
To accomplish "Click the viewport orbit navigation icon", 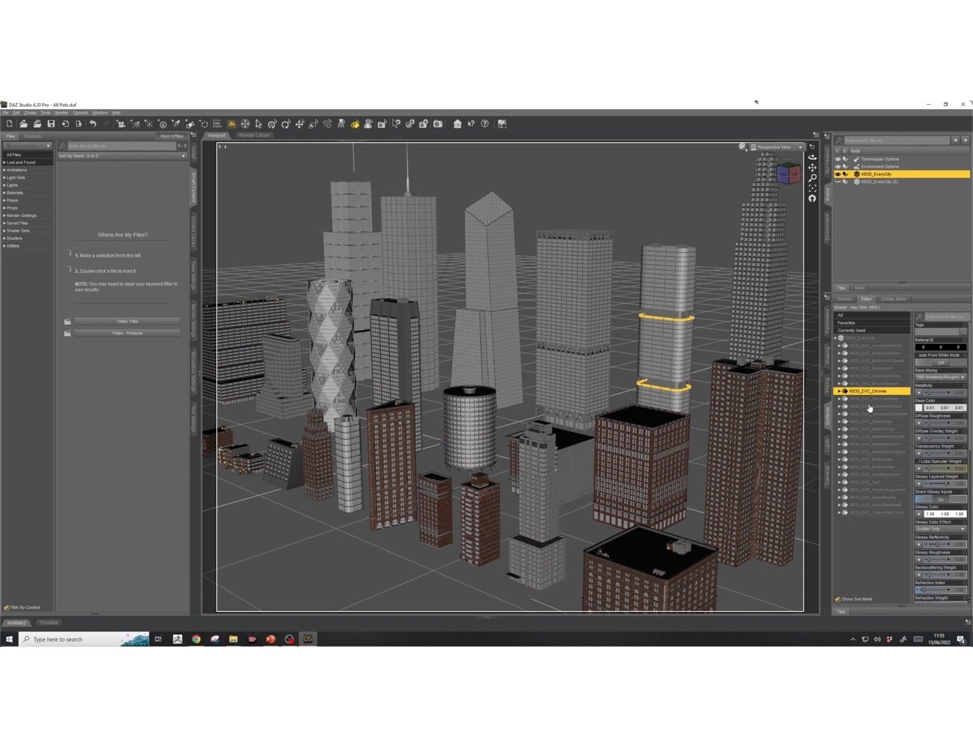I will [x=812, y=157].
